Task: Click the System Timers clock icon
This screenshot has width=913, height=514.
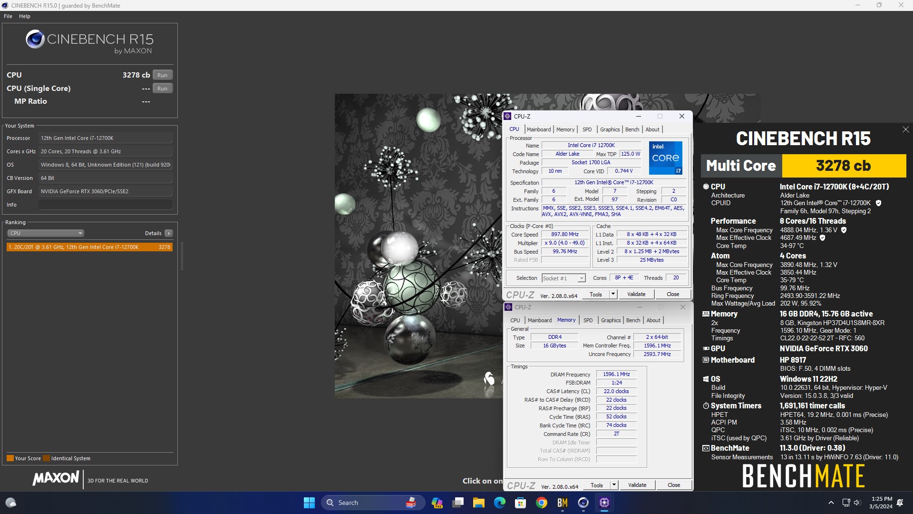Action: pyautogui.click(x=706, y=406)
